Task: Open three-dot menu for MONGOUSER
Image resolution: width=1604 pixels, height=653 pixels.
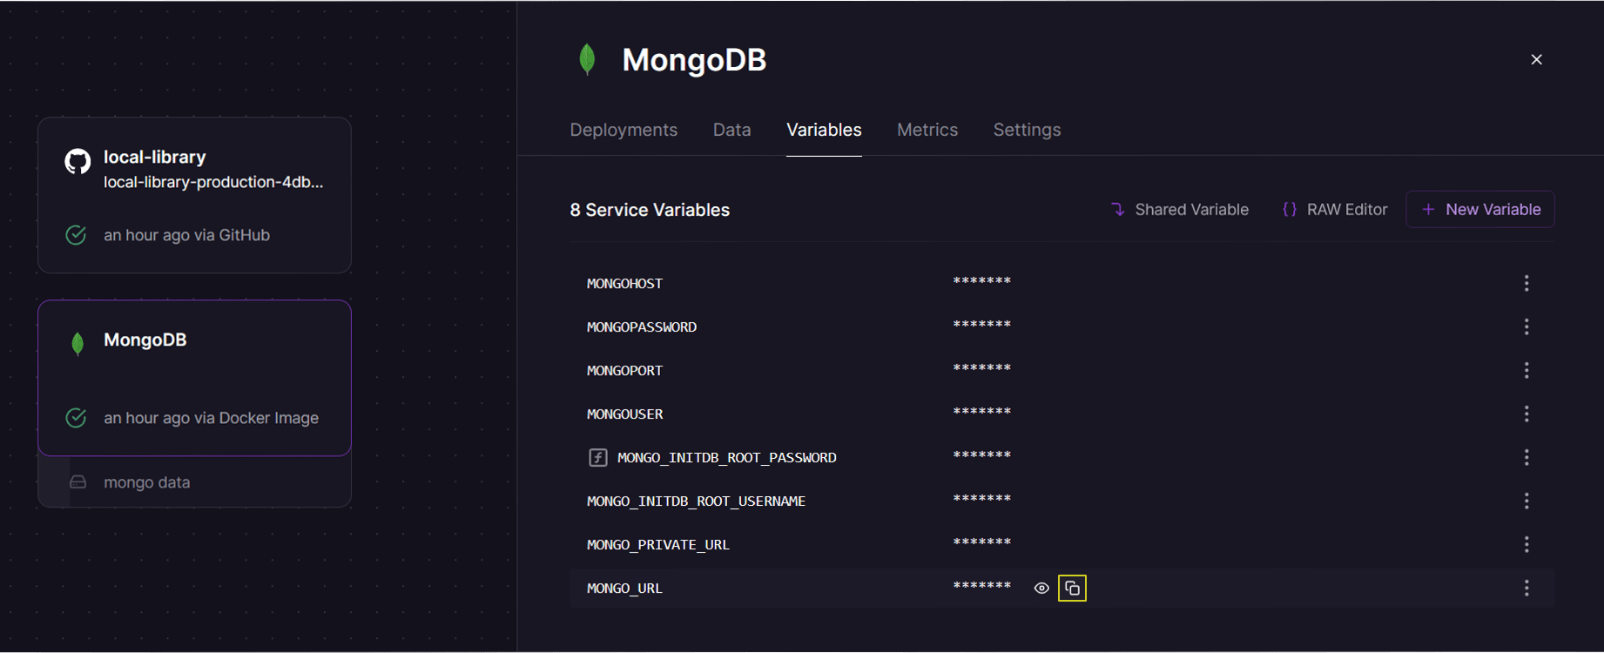Action: (x=1526, y=414)
